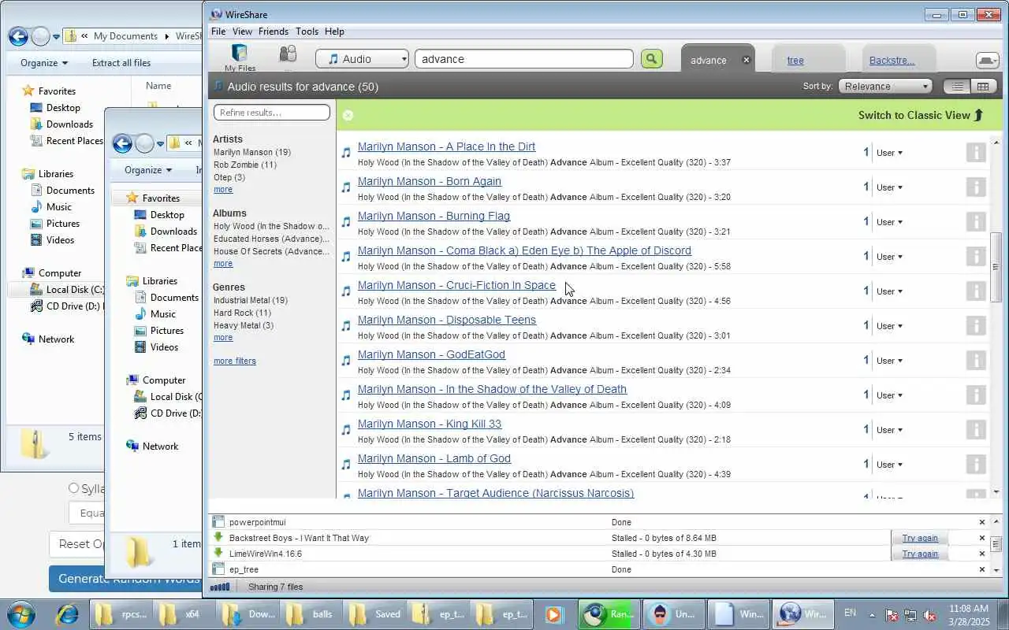Open User dropdown for Born Again

coord(889,187)
